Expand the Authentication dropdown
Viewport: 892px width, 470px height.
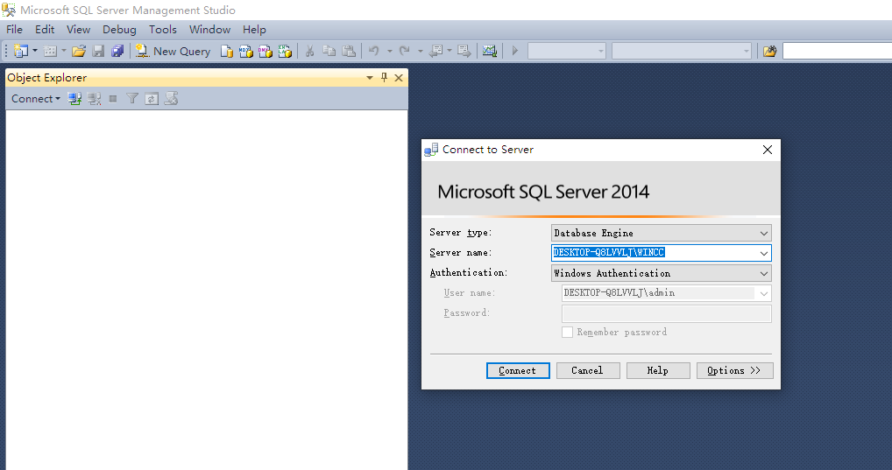click(763, 273)
